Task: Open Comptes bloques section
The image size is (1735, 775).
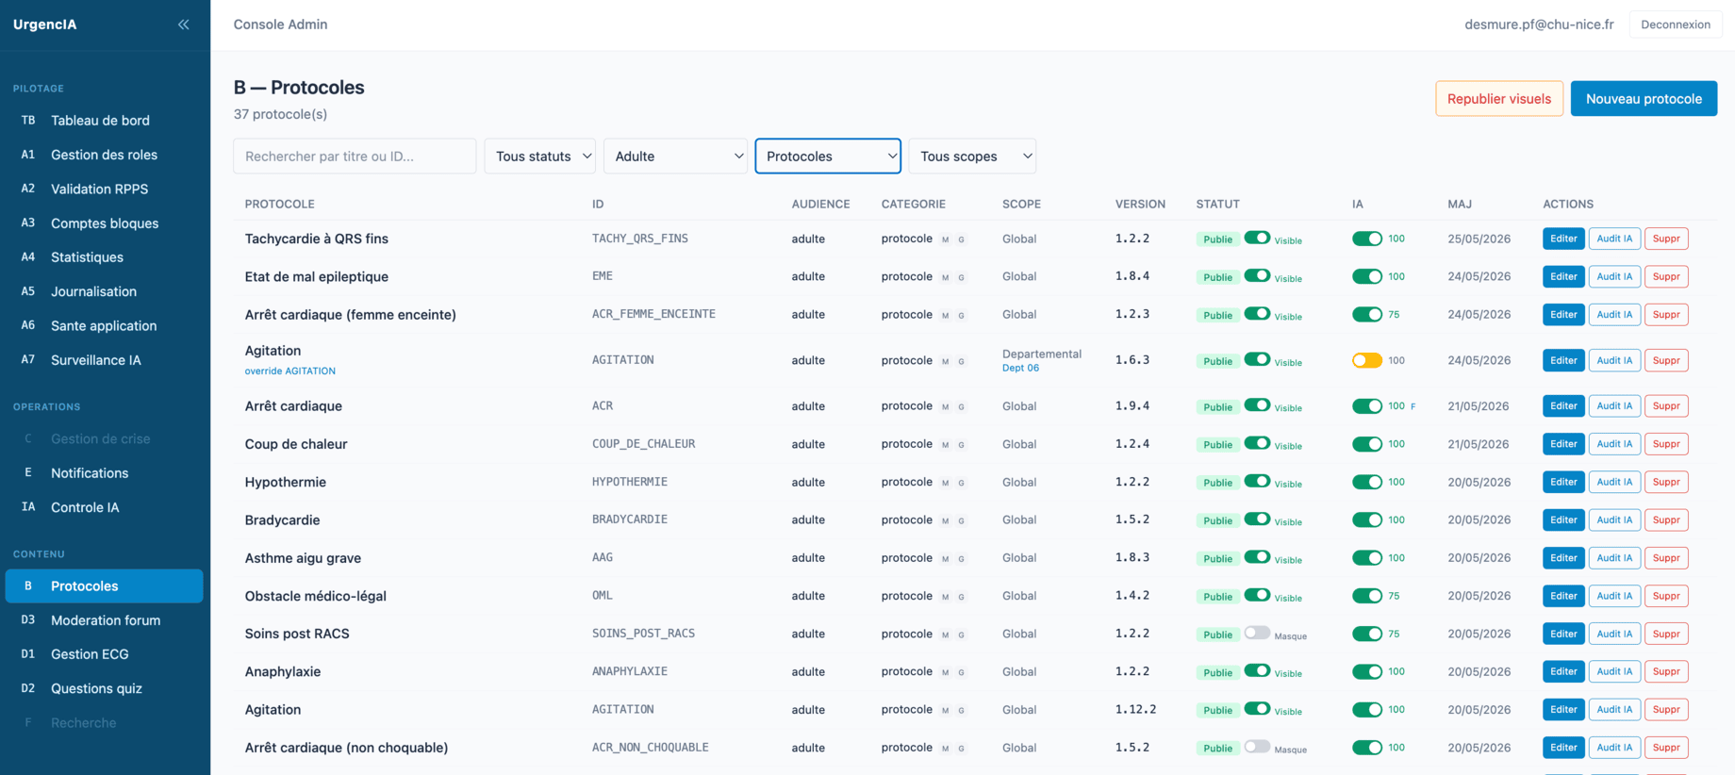Action: tap(104, 223)
